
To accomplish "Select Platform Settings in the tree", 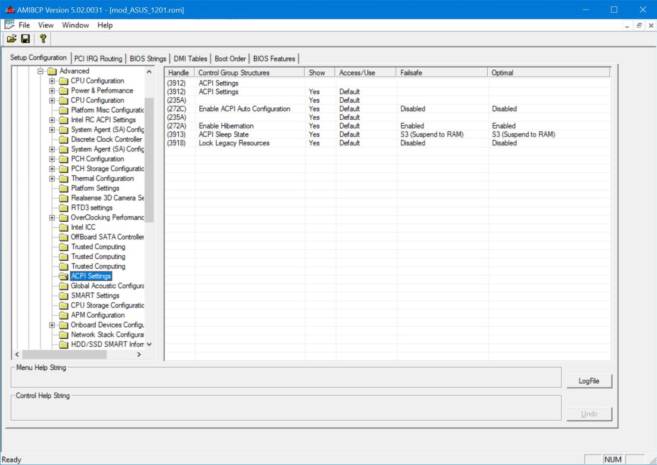I will (x=95, y=188).
